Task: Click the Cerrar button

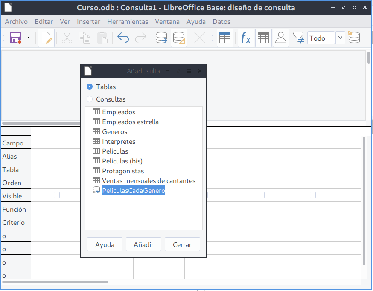Action: tap(182, 244)
